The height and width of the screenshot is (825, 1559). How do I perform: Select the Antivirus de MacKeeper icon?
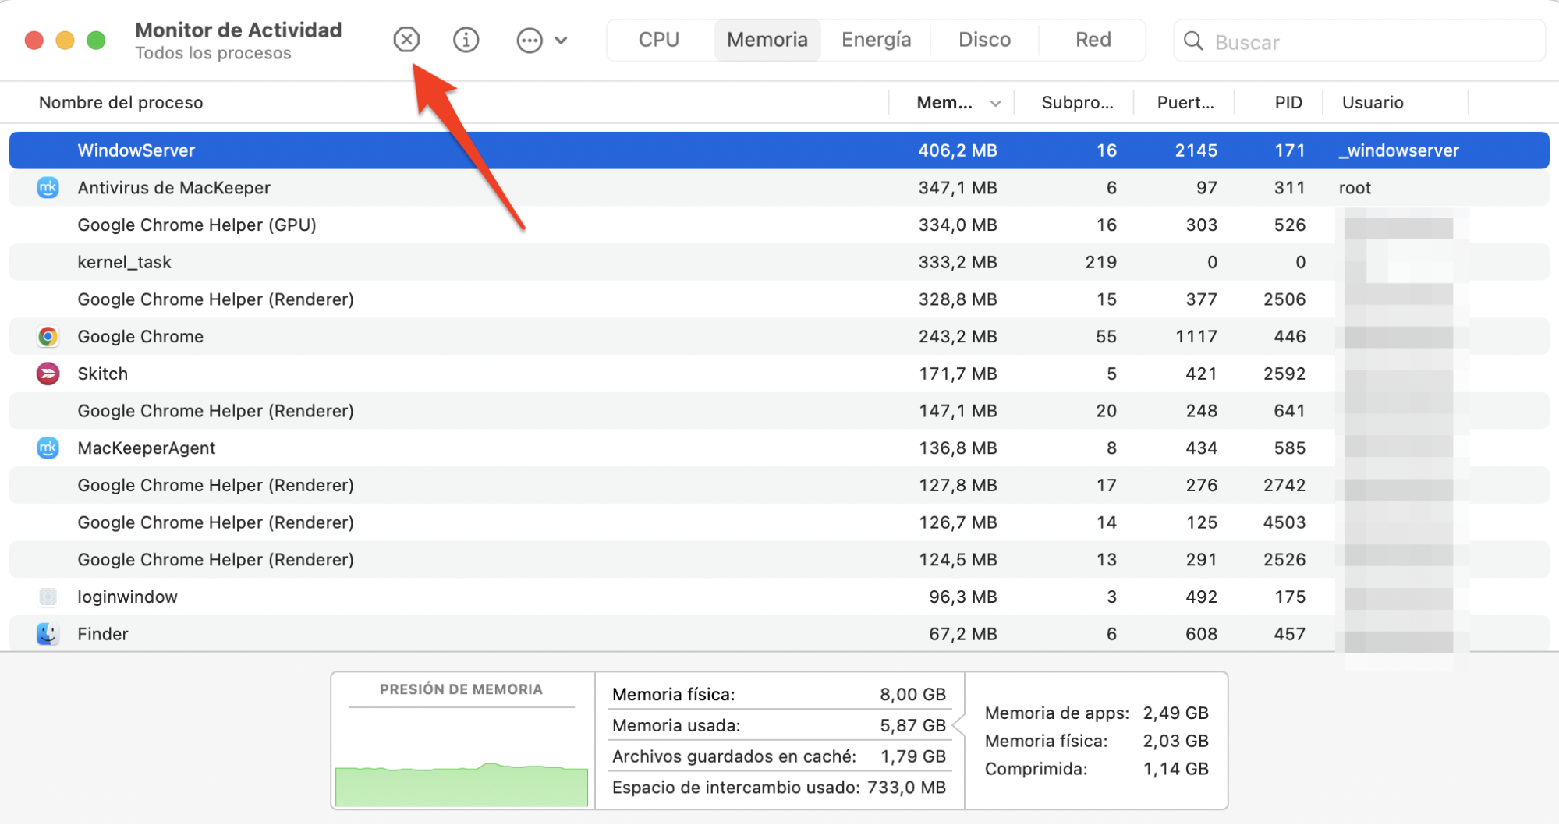(x=48, y=187)
